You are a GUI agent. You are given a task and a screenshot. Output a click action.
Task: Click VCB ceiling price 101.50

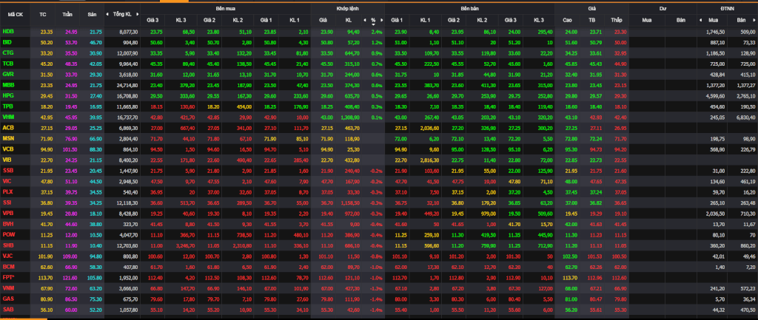(x=70, y=149)
